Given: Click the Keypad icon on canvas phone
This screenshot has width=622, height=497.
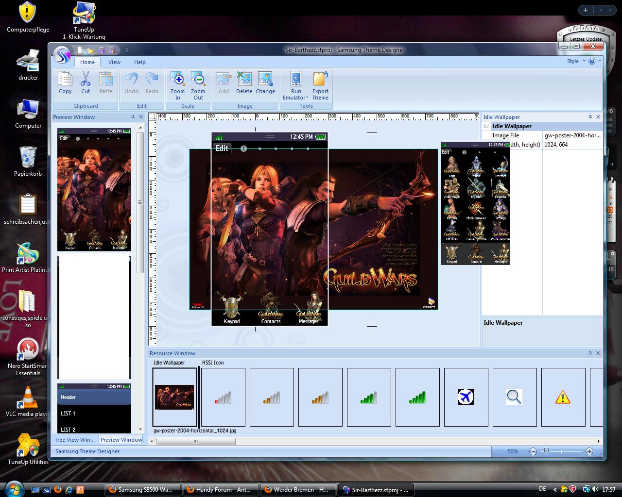Looking at the screenshot, I should pyautogui.click(x=231, y=309).
